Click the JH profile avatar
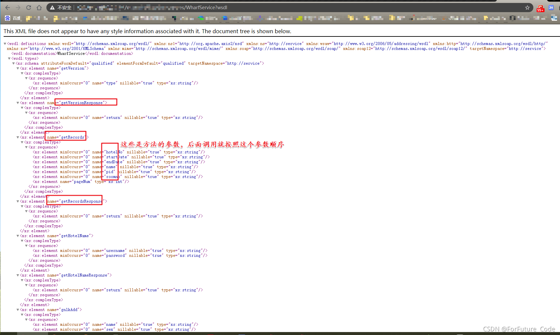The height and width of the screenshot is (335, 560). click(551, 7)
